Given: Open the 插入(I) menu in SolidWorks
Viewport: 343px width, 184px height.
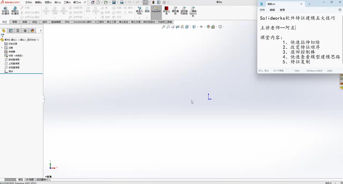Looking at the screenshot, I should point(58,2).
